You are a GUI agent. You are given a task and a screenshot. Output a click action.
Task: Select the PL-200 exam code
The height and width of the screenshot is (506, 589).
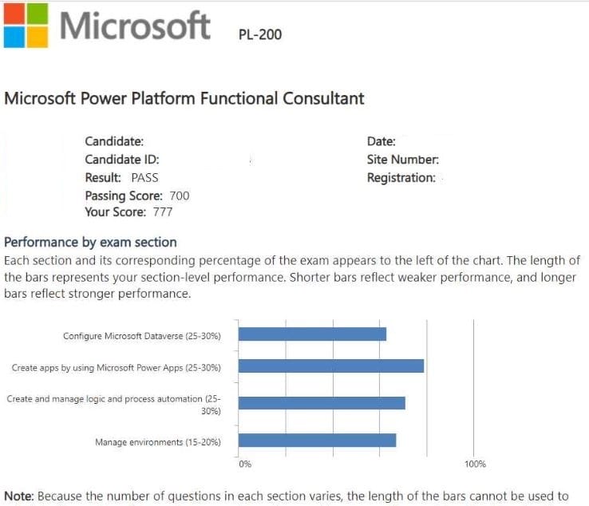(260, 34)
